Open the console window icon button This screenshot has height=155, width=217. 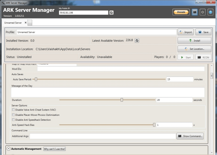[195, 12]
